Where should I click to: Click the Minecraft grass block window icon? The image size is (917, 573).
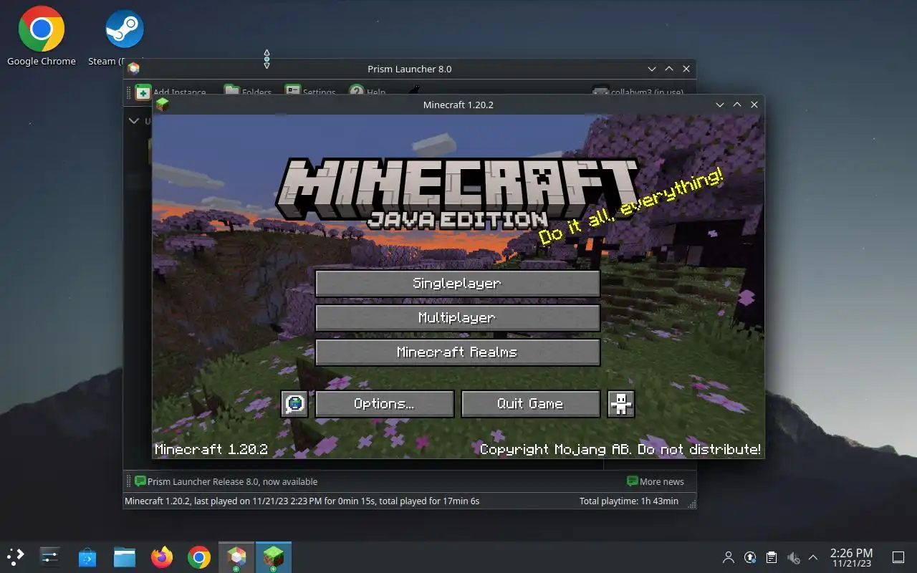[x=163, y=105]
